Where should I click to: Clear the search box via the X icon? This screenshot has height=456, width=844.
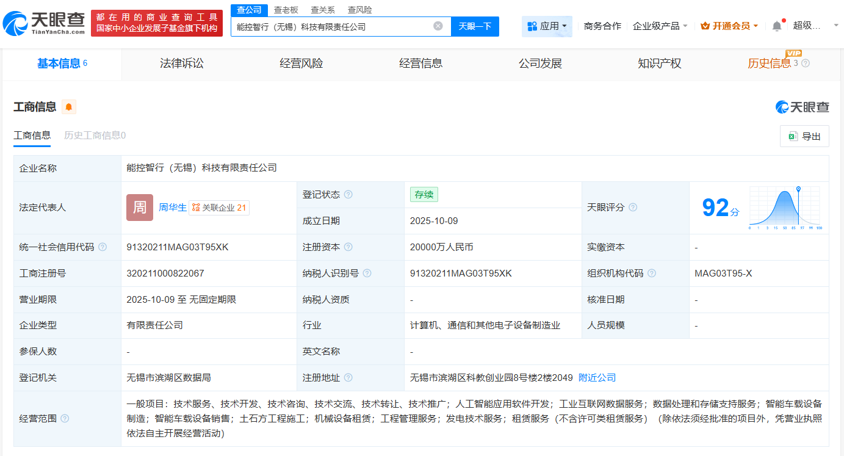pos(437,26)
